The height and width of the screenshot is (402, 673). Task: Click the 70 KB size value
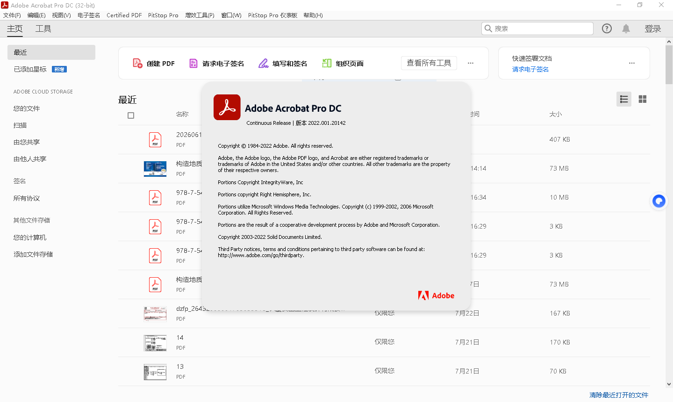pos(558,371)
